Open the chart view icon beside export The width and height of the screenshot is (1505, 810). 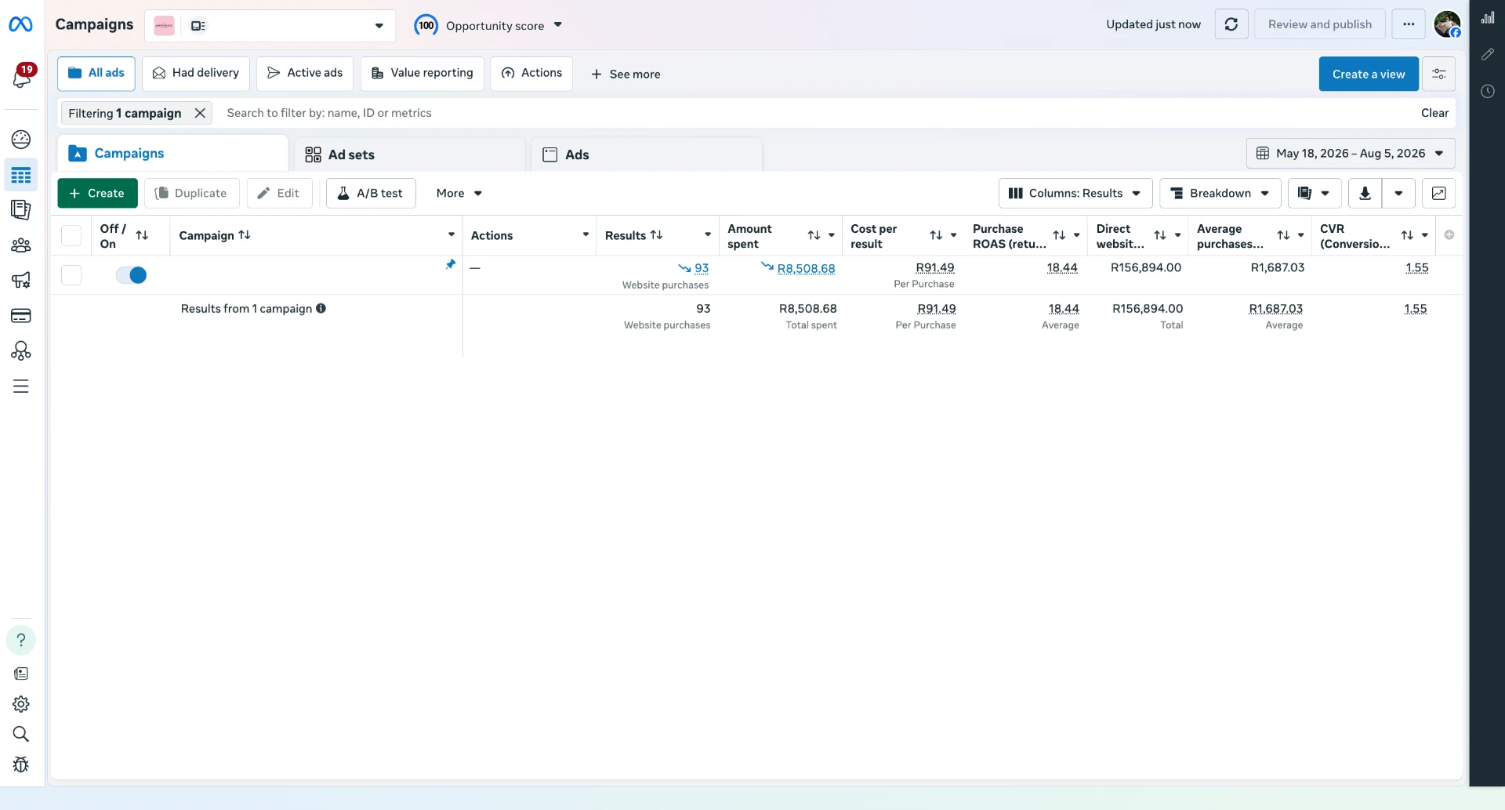click(x=1438, y=193)
